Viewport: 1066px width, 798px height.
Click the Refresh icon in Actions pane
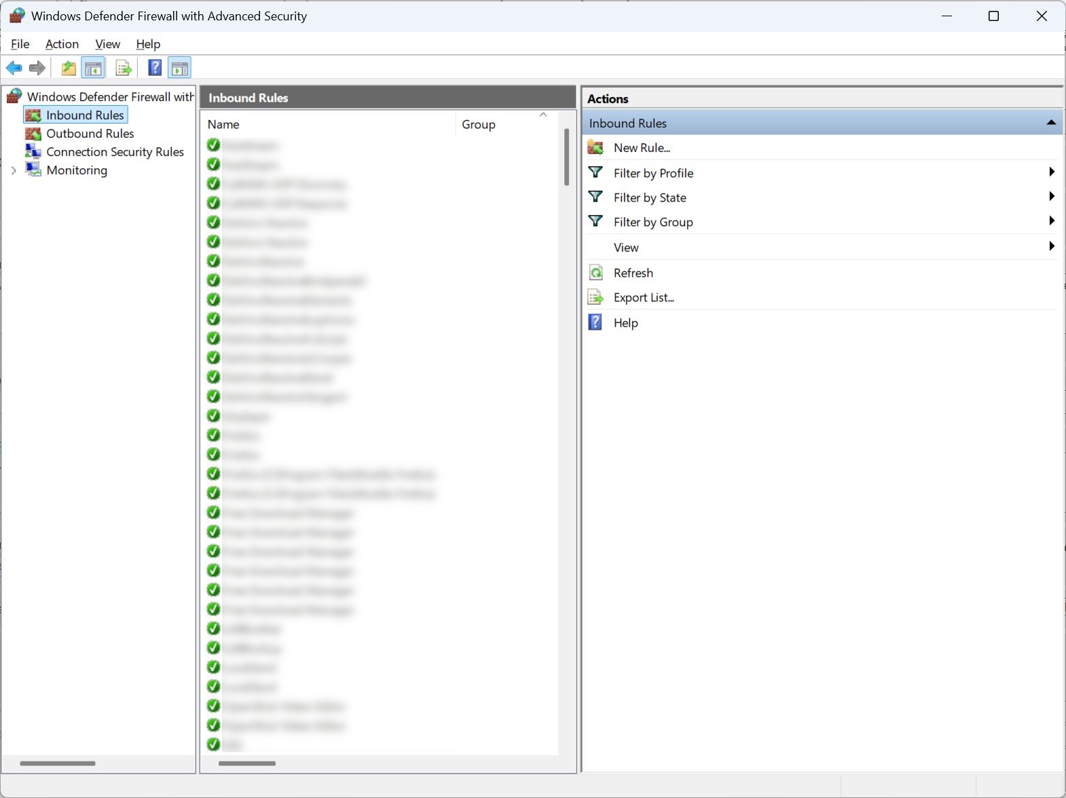click(595, 273)
